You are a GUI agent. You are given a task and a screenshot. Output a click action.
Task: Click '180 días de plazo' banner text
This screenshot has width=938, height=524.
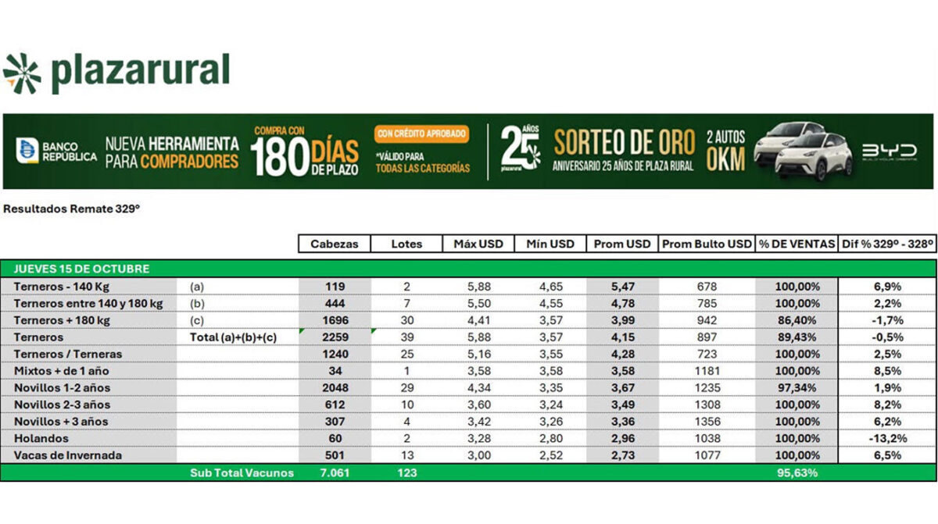pyautogui.click(x=305, y=151)
